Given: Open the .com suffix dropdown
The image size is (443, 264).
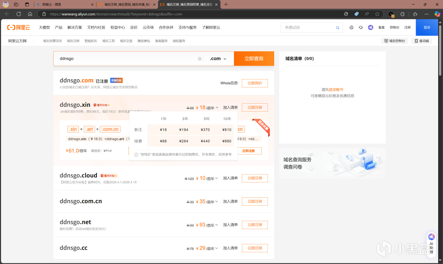Looking at the screenshot, I should (x=218, y=59).
